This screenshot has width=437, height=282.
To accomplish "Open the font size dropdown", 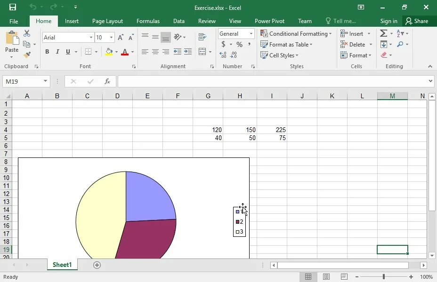I will pos(111,37).
